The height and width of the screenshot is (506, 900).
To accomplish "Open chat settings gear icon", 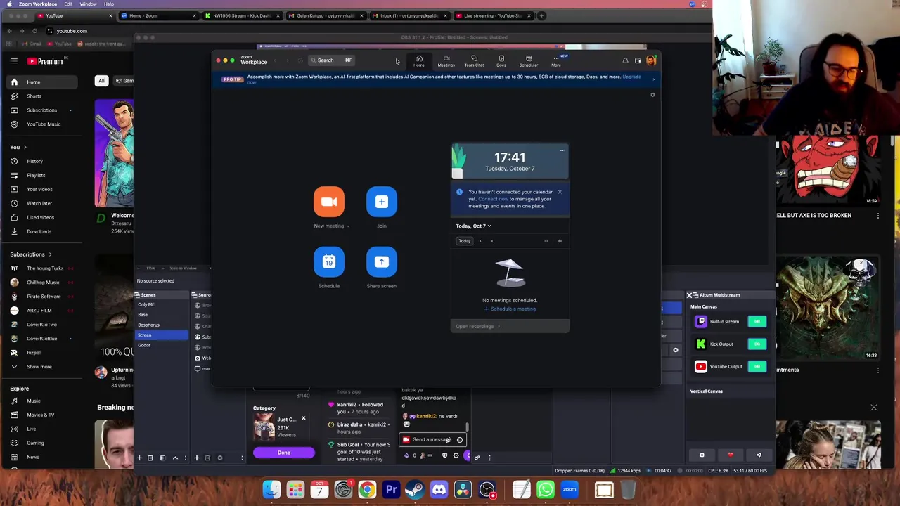I will pos(456,456).
